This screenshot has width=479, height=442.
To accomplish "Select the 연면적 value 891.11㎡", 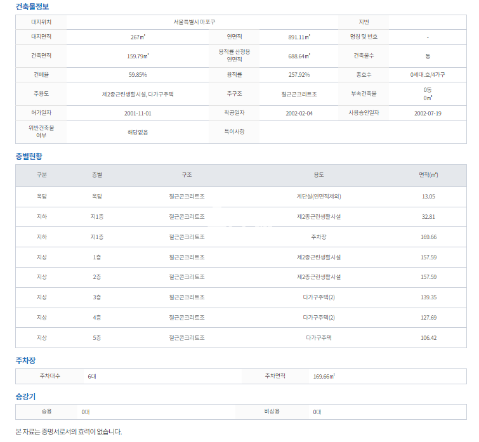I will (299, 37).
